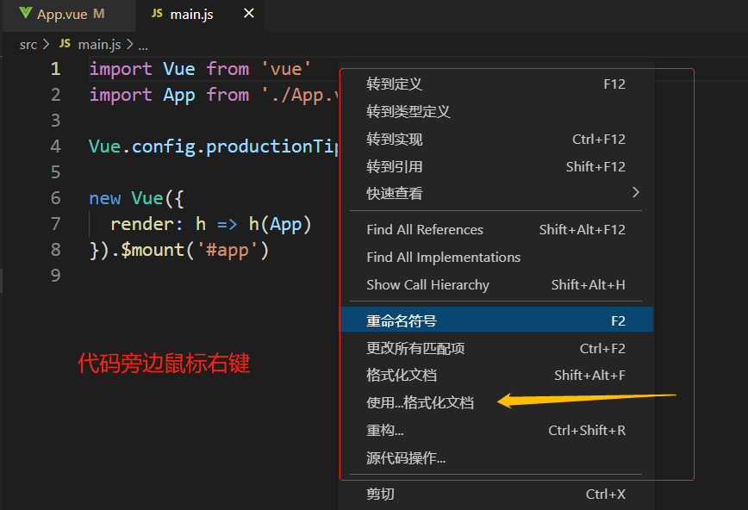Open the 重构... menu entry

click(x=385, y=431)
